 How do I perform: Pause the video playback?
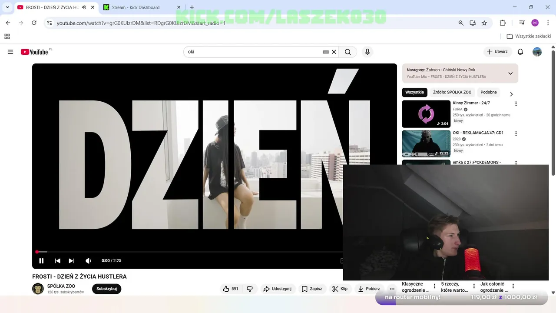point(41,261)
